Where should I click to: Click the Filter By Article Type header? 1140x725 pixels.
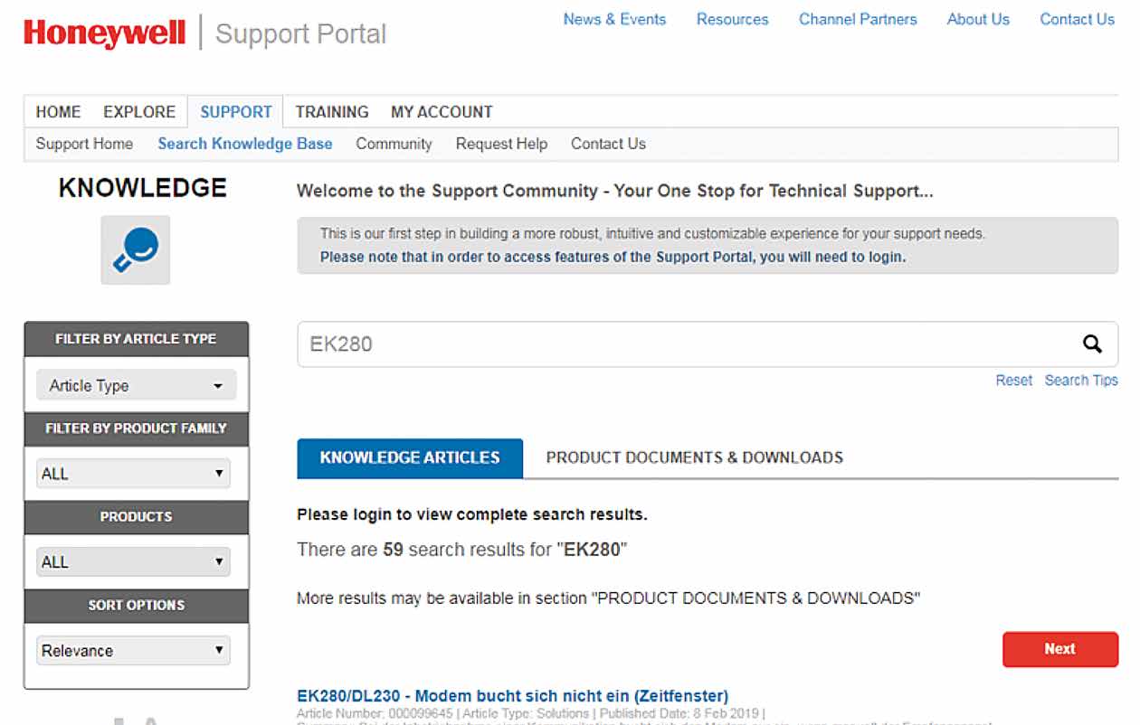pyautogui.click(x=136, y=339)
